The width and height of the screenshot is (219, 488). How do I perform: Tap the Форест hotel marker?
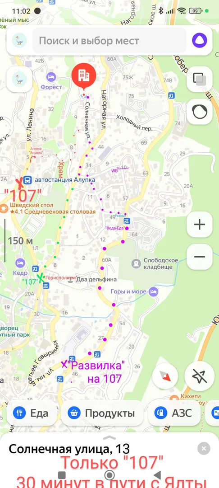[x=51, y=76]
